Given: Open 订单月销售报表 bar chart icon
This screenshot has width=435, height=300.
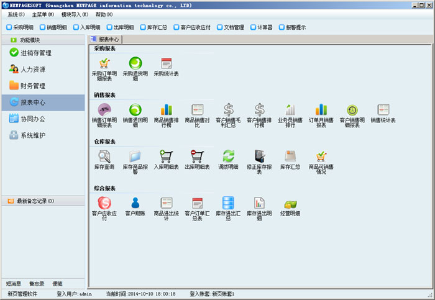Looking at the screenshot, I should pos(321,110).
